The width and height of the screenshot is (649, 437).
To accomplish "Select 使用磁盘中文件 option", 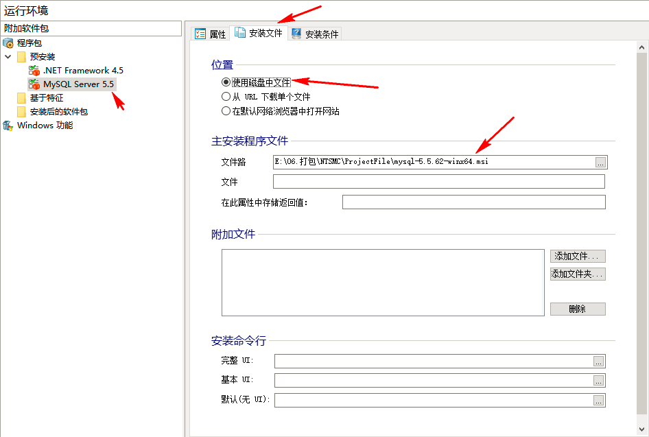I will 226,80.
